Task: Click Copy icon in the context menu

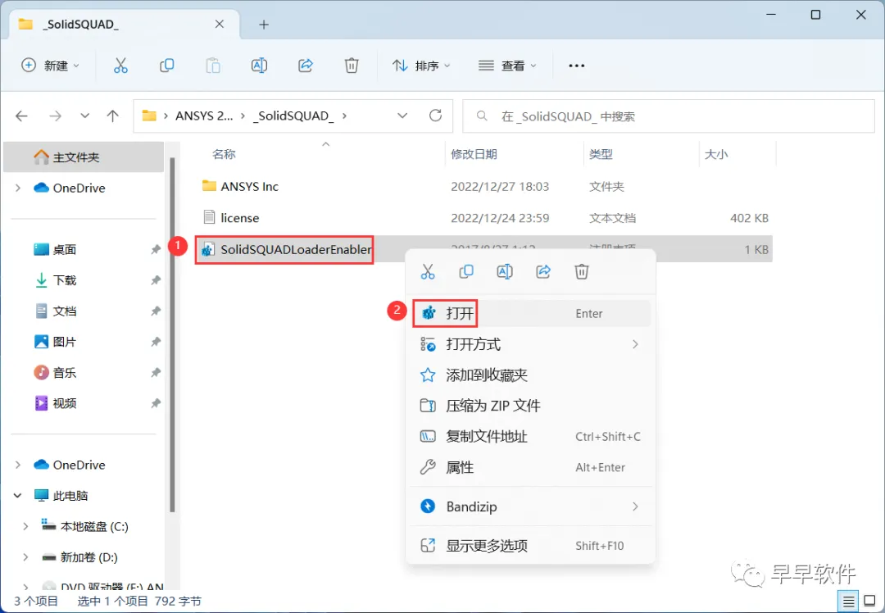Action: [466, 272]
